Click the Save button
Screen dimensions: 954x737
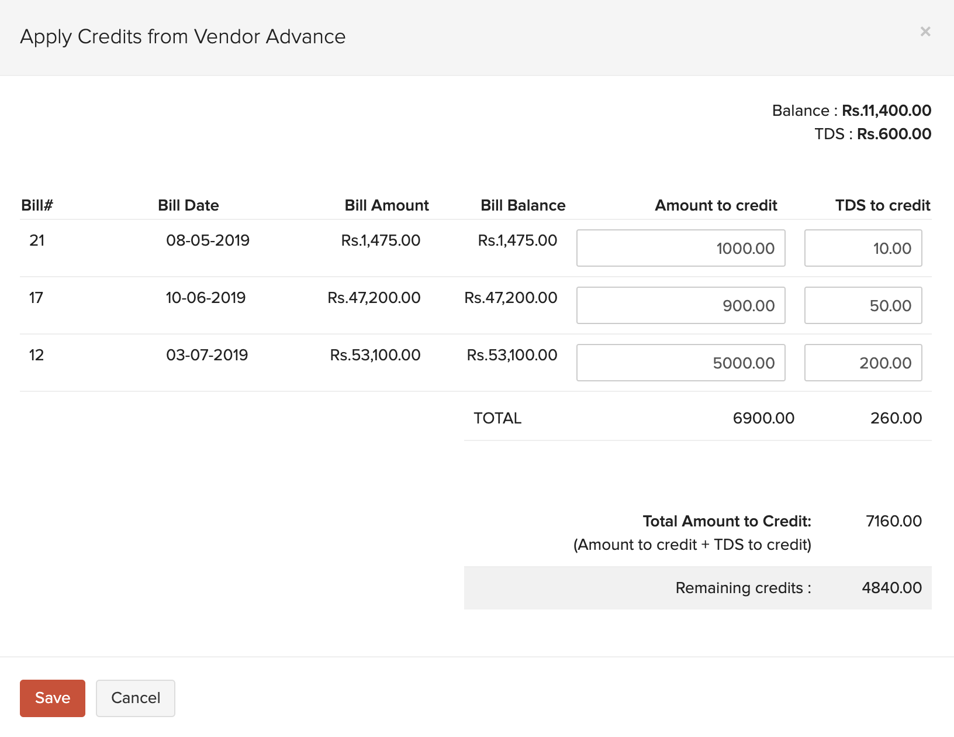(x=53, y=698)
